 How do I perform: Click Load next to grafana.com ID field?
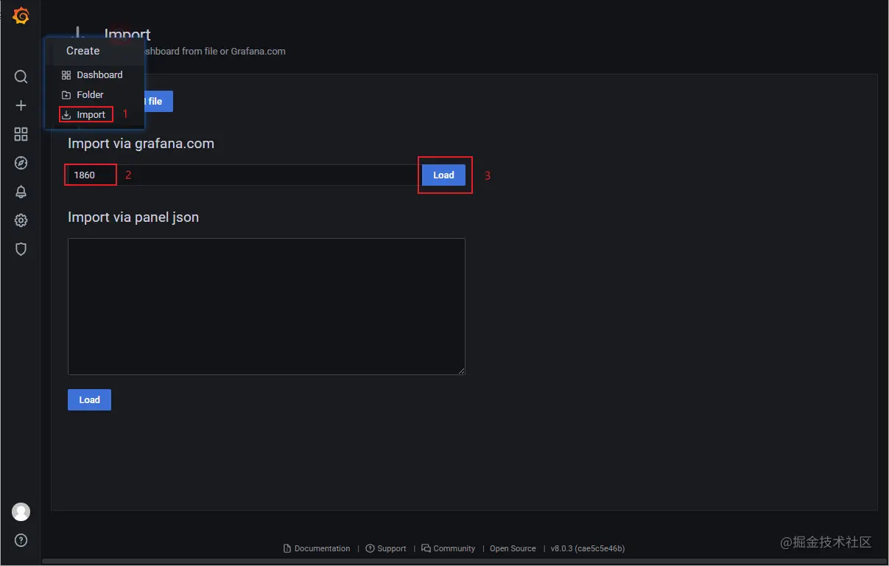[443, 175]
